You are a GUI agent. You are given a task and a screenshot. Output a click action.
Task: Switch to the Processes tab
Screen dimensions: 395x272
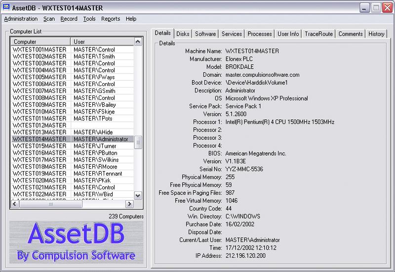pos(260,34)
